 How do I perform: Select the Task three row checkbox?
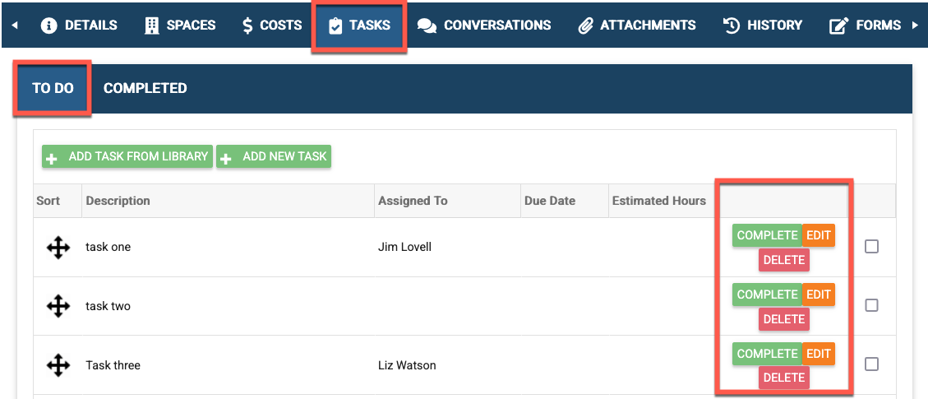(x=872, y=364)
